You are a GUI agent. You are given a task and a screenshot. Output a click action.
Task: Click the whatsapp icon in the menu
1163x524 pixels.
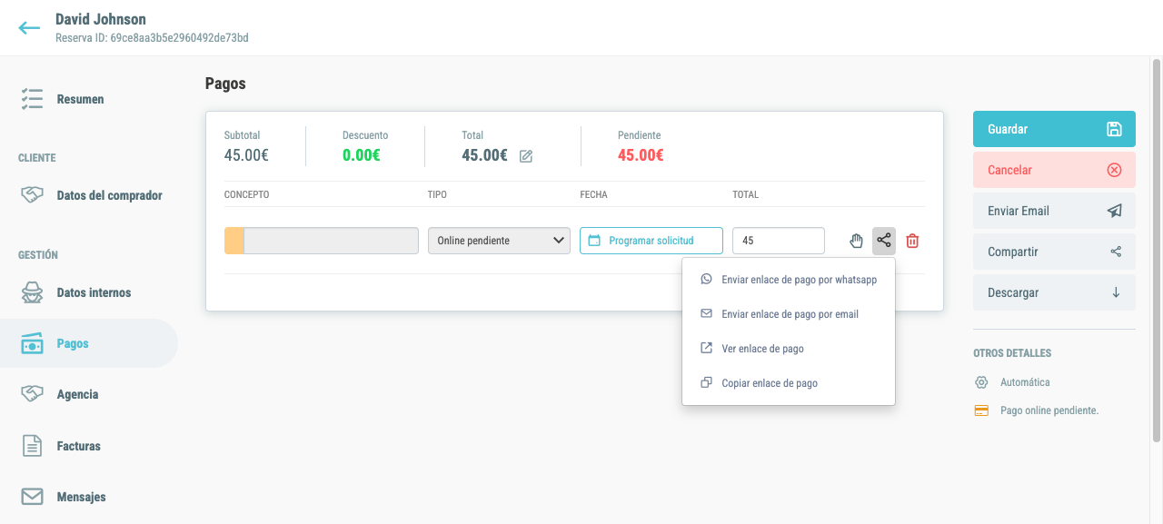coord(706,280)
